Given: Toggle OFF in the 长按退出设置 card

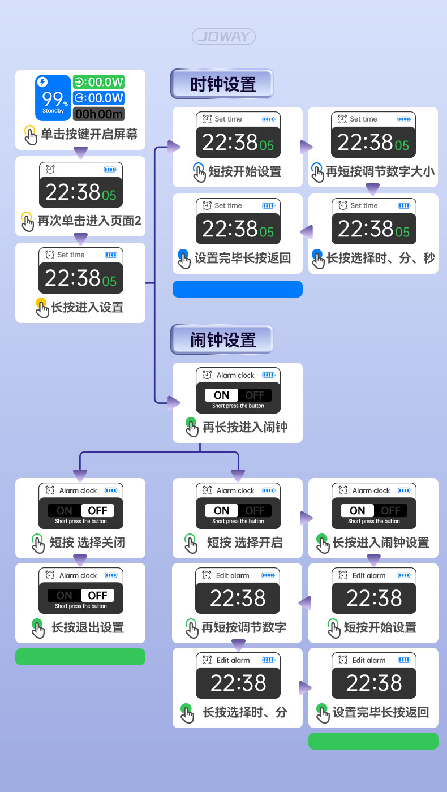Looking at the screenshot, I should pos(97,595).
